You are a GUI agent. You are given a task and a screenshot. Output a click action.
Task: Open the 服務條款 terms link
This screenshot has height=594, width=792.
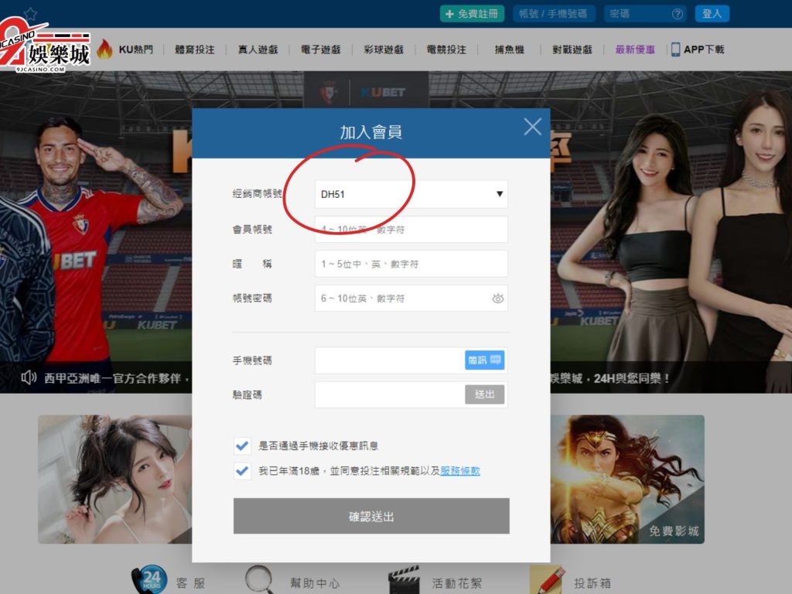tap(460, 470)
